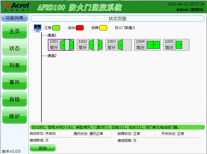Expand the 通道2 channel node
Image resolution: width=207 pixels, height=154 pixels.
(x=52, y=55)
